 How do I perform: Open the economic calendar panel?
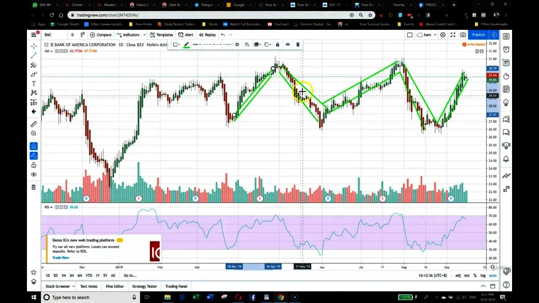click(x=506, y=89)
